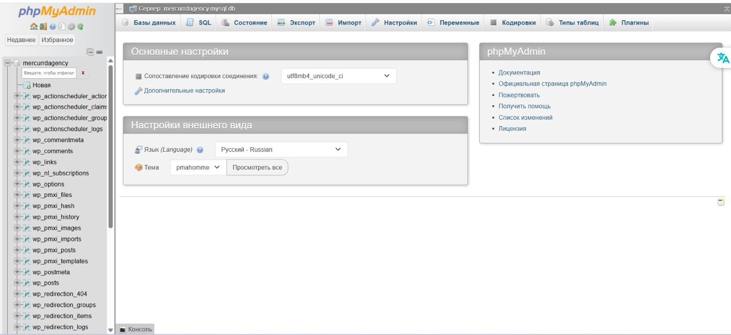Click the link/unlink main panel chain icon
This screenshot has width=731, height=335.
(x=99, y=52)
